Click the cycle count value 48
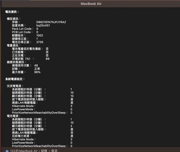 tap(36, 65)
